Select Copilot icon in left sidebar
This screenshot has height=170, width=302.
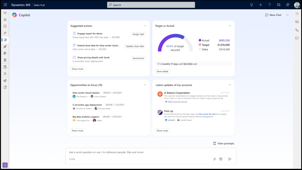[x=5, y=40]
